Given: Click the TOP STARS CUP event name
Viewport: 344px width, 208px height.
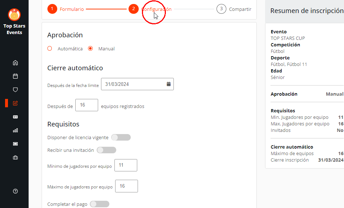Looking at the screenshot, I should point(288,38).
